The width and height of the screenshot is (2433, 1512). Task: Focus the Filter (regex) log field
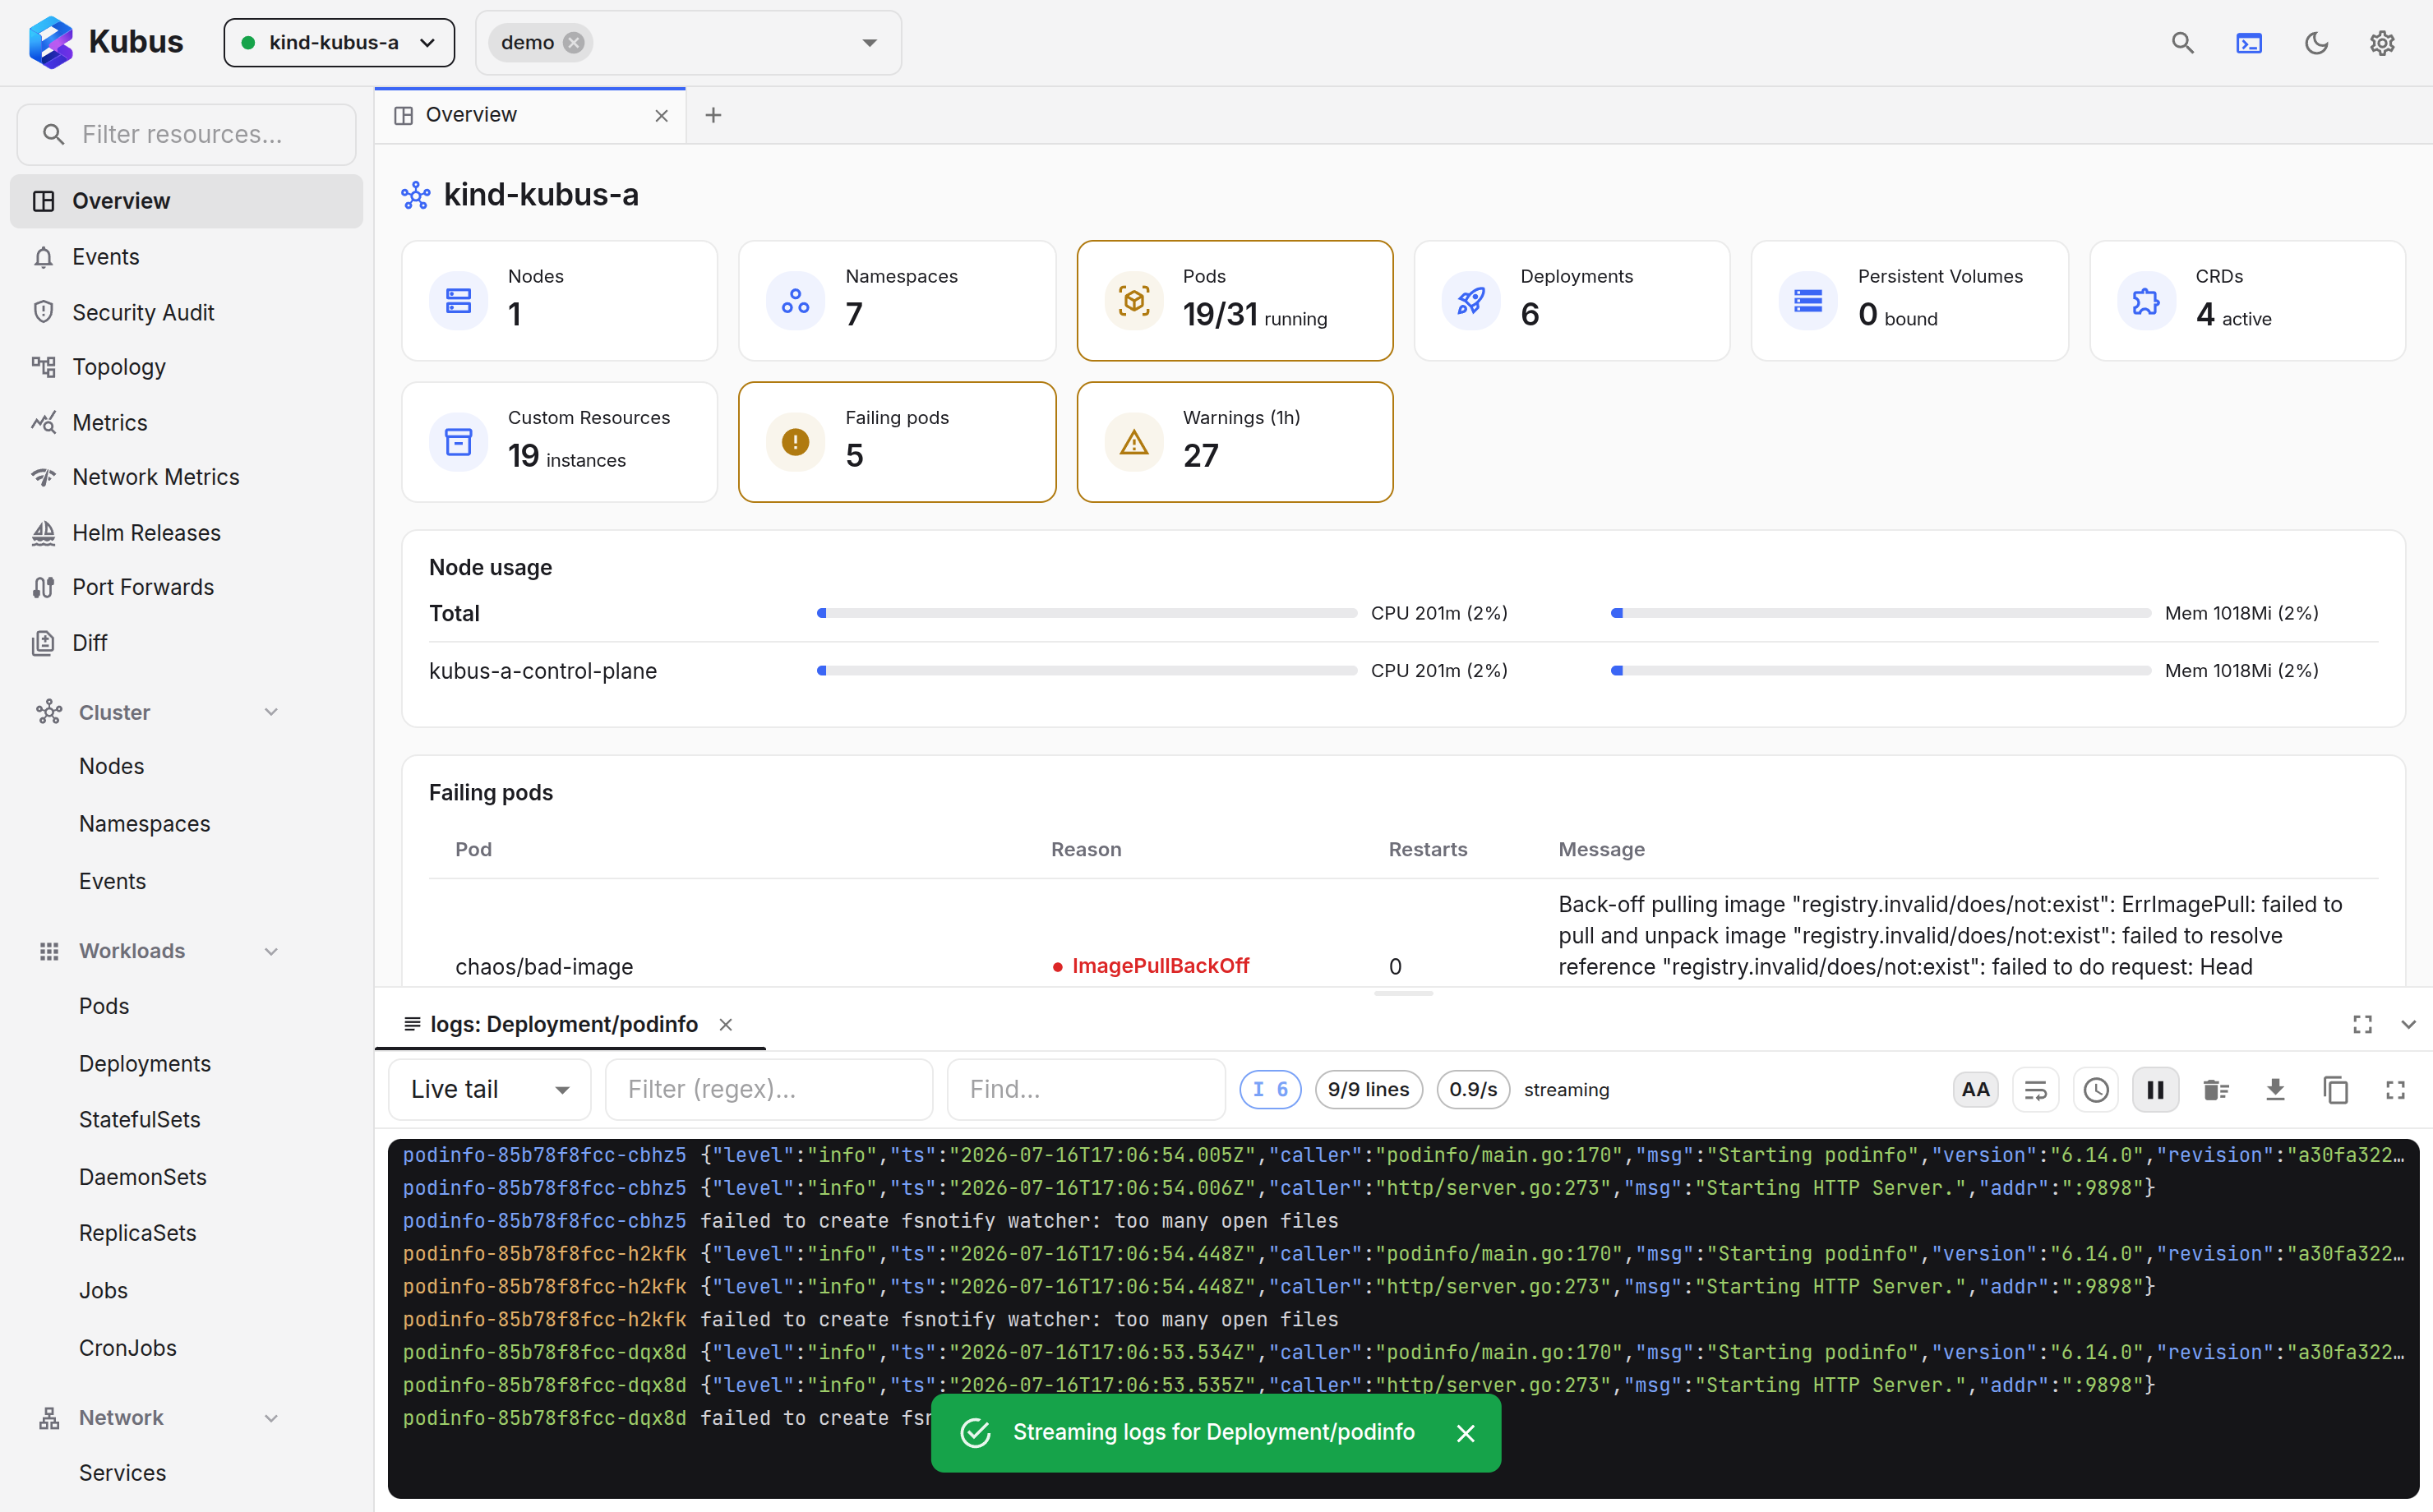(x=769, y=1090)
